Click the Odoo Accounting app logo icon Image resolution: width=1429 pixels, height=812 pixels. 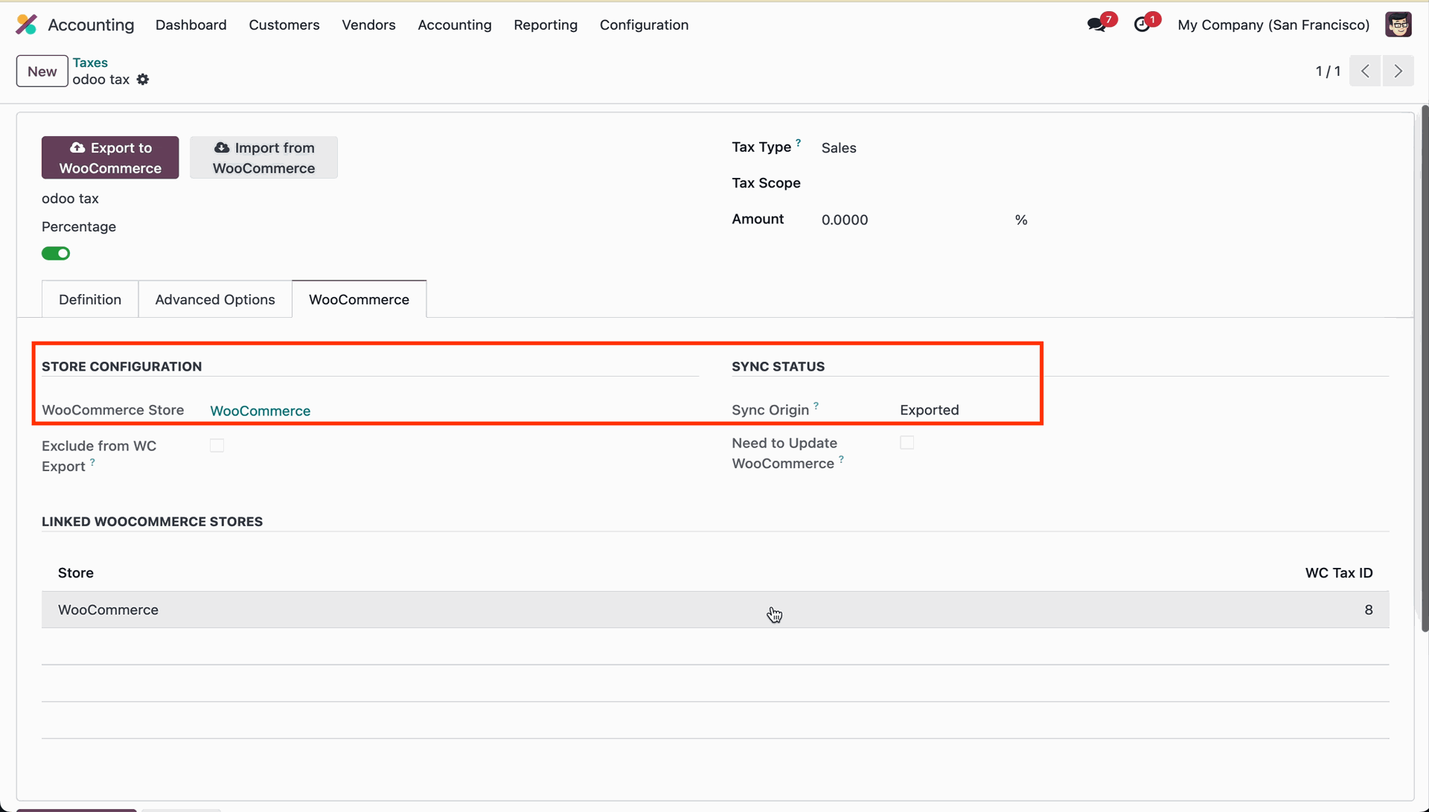(x=26, y=25)
